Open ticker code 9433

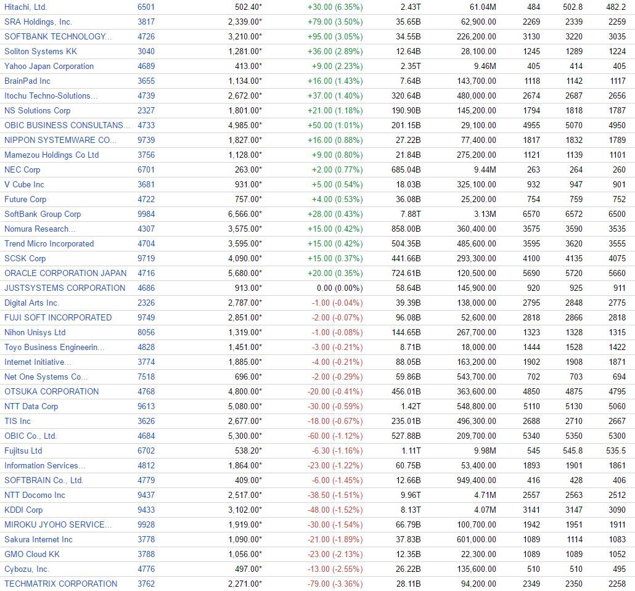pyautogui.click(x=146, y=510)
